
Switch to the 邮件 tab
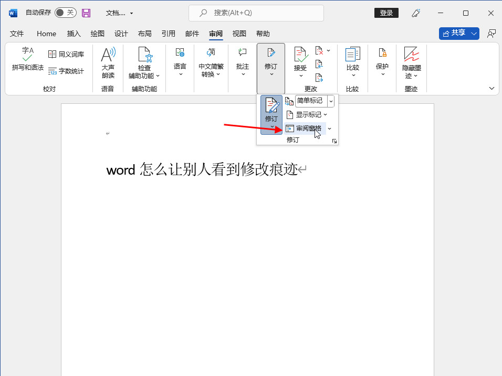click(192, 34)
